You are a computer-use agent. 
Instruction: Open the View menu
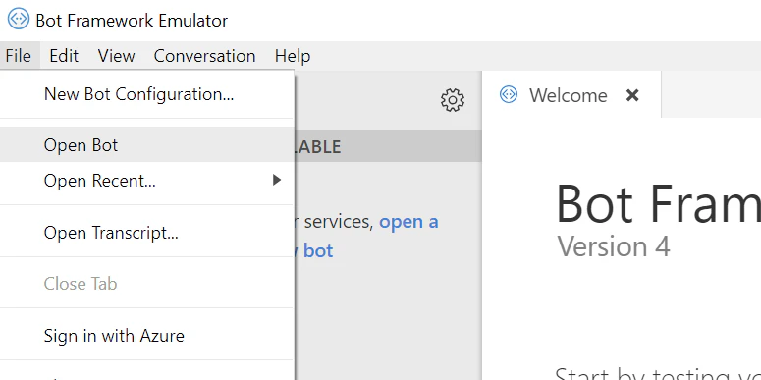[116, 56]
